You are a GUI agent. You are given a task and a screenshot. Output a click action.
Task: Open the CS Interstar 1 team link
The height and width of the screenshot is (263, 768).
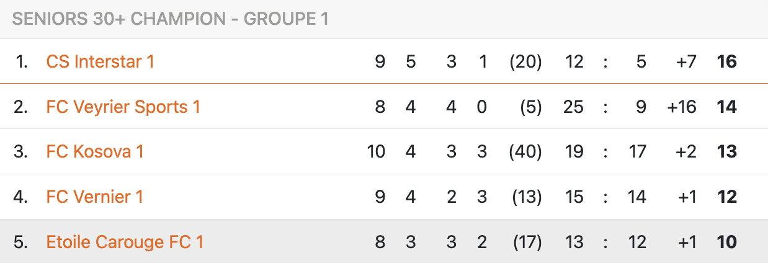(x=100, y=61)
